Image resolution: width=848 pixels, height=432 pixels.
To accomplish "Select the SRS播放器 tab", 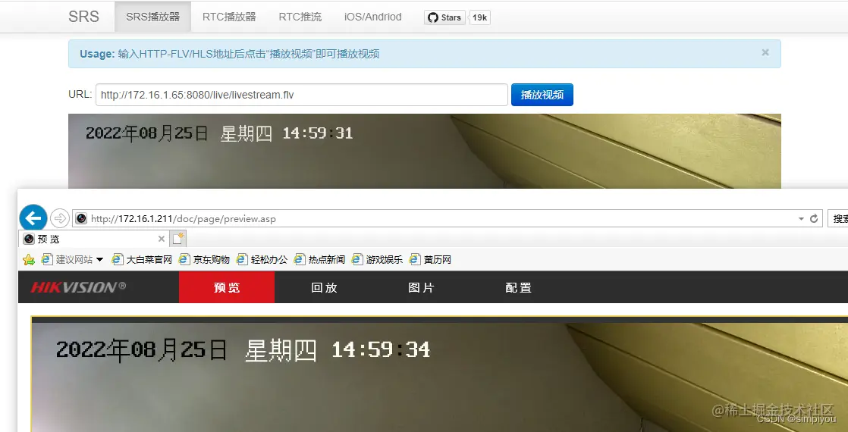I will coord(152,17).
